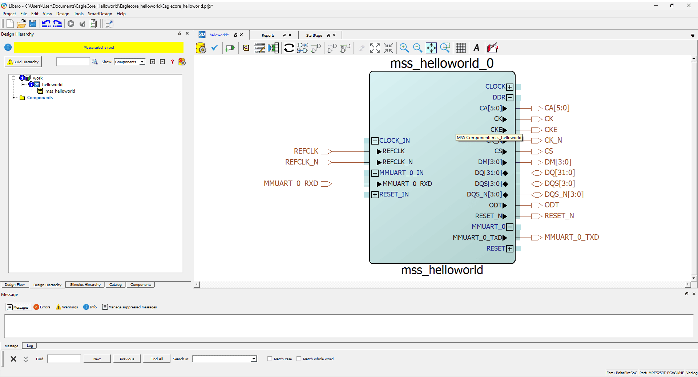
Task: Click the Find All button
Action: click(157, 359)
